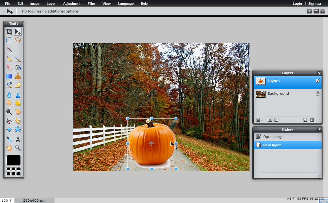The width and height of the screenshot is (328, 203).
Task: Open the Filter menu
Action: tap(91, 4)
